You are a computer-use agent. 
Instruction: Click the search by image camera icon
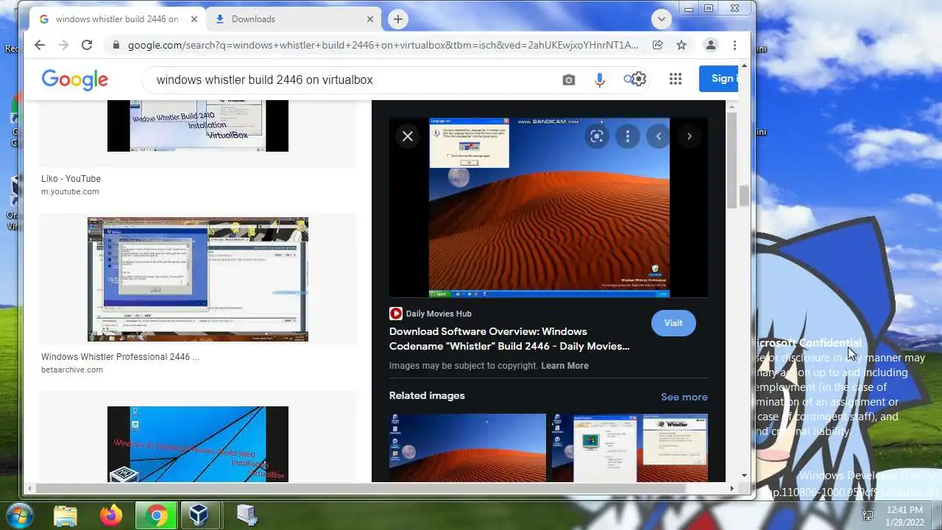(569, 79)
